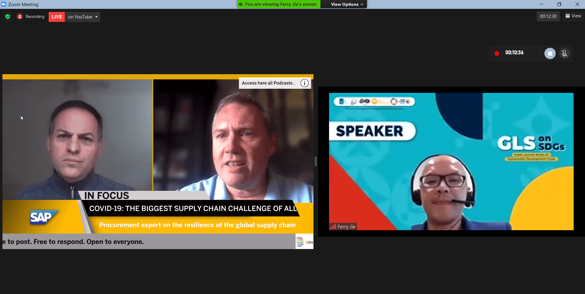Click the speaker icon in green sharing banner
585x294 pixels.
241,4
